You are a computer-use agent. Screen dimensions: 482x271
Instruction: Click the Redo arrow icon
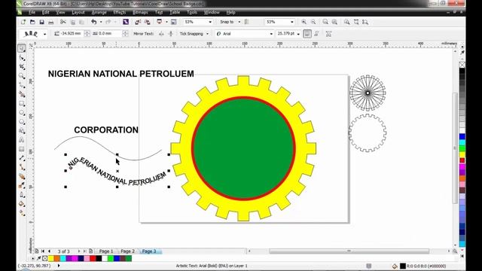point(108,22)
